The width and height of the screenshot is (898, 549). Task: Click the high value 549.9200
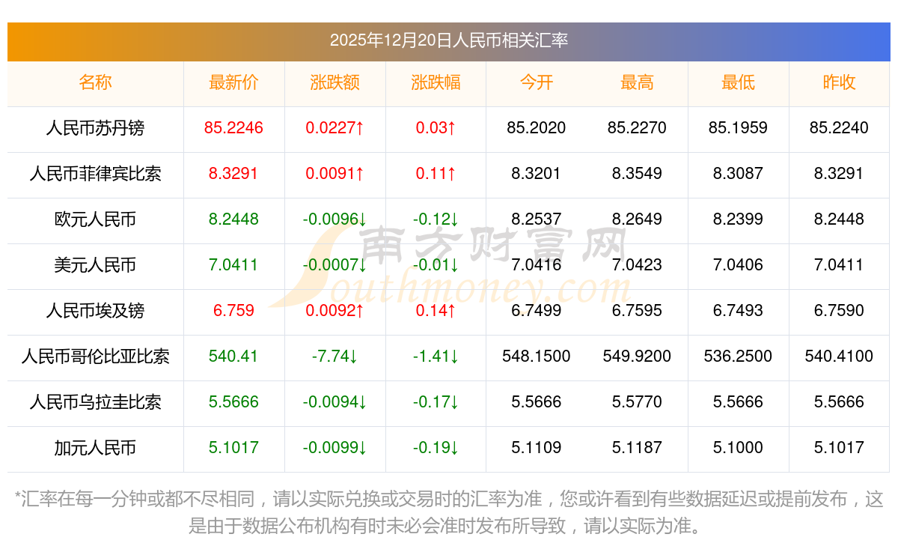click(x=638, y=357)
